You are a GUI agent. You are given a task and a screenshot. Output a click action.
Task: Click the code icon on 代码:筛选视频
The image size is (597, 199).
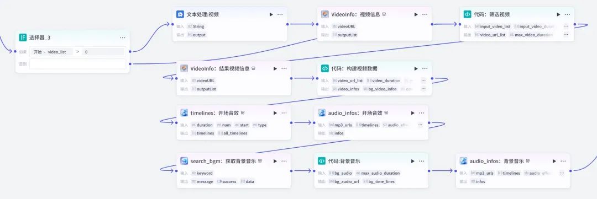tap(467, 14)
